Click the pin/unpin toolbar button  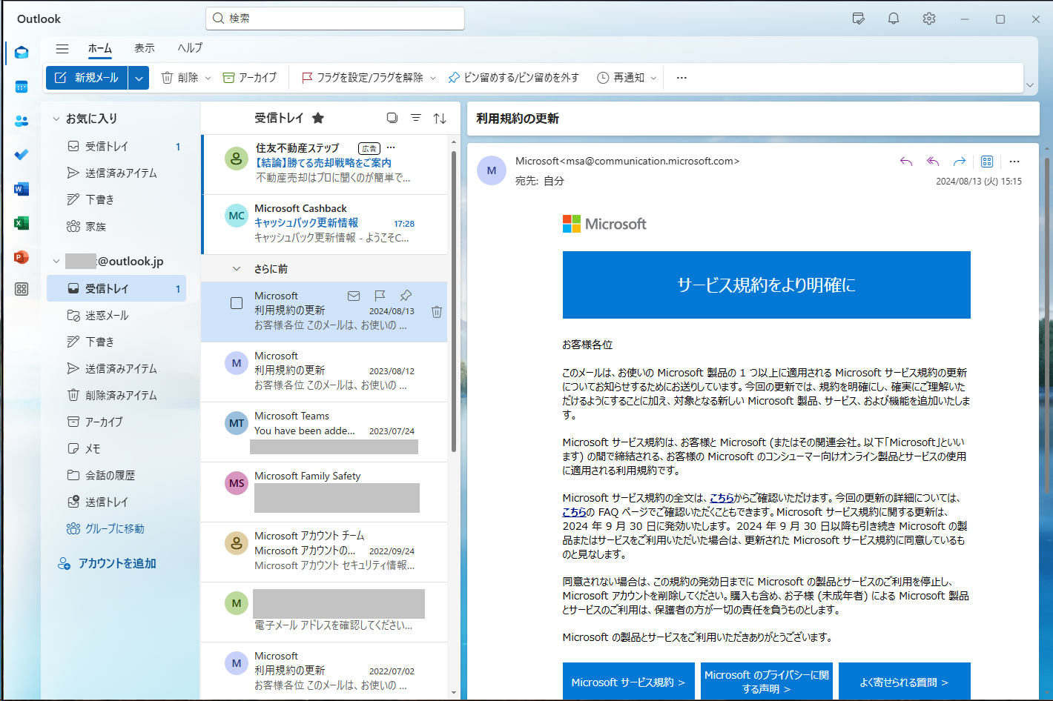513,78
